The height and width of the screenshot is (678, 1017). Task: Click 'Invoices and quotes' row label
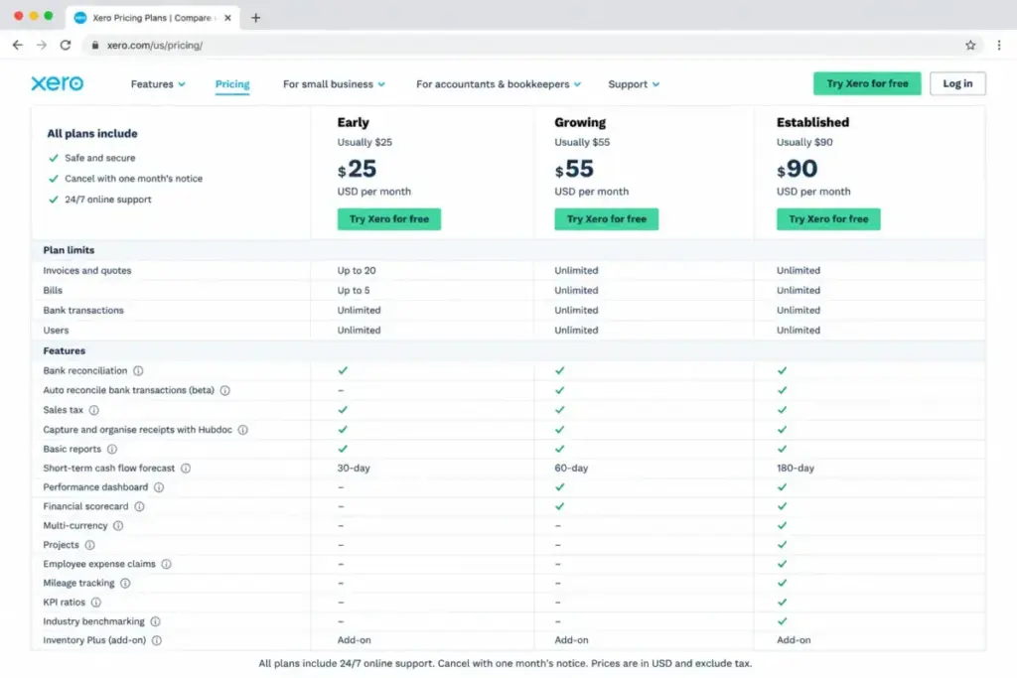pos(87,270)
